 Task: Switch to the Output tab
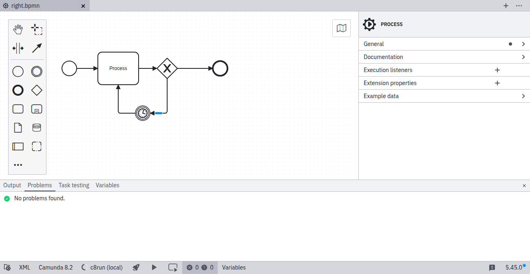(x=12, y=185)
